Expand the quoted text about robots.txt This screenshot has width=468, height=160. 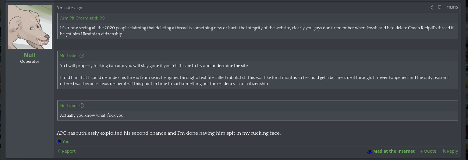(254, 77)
